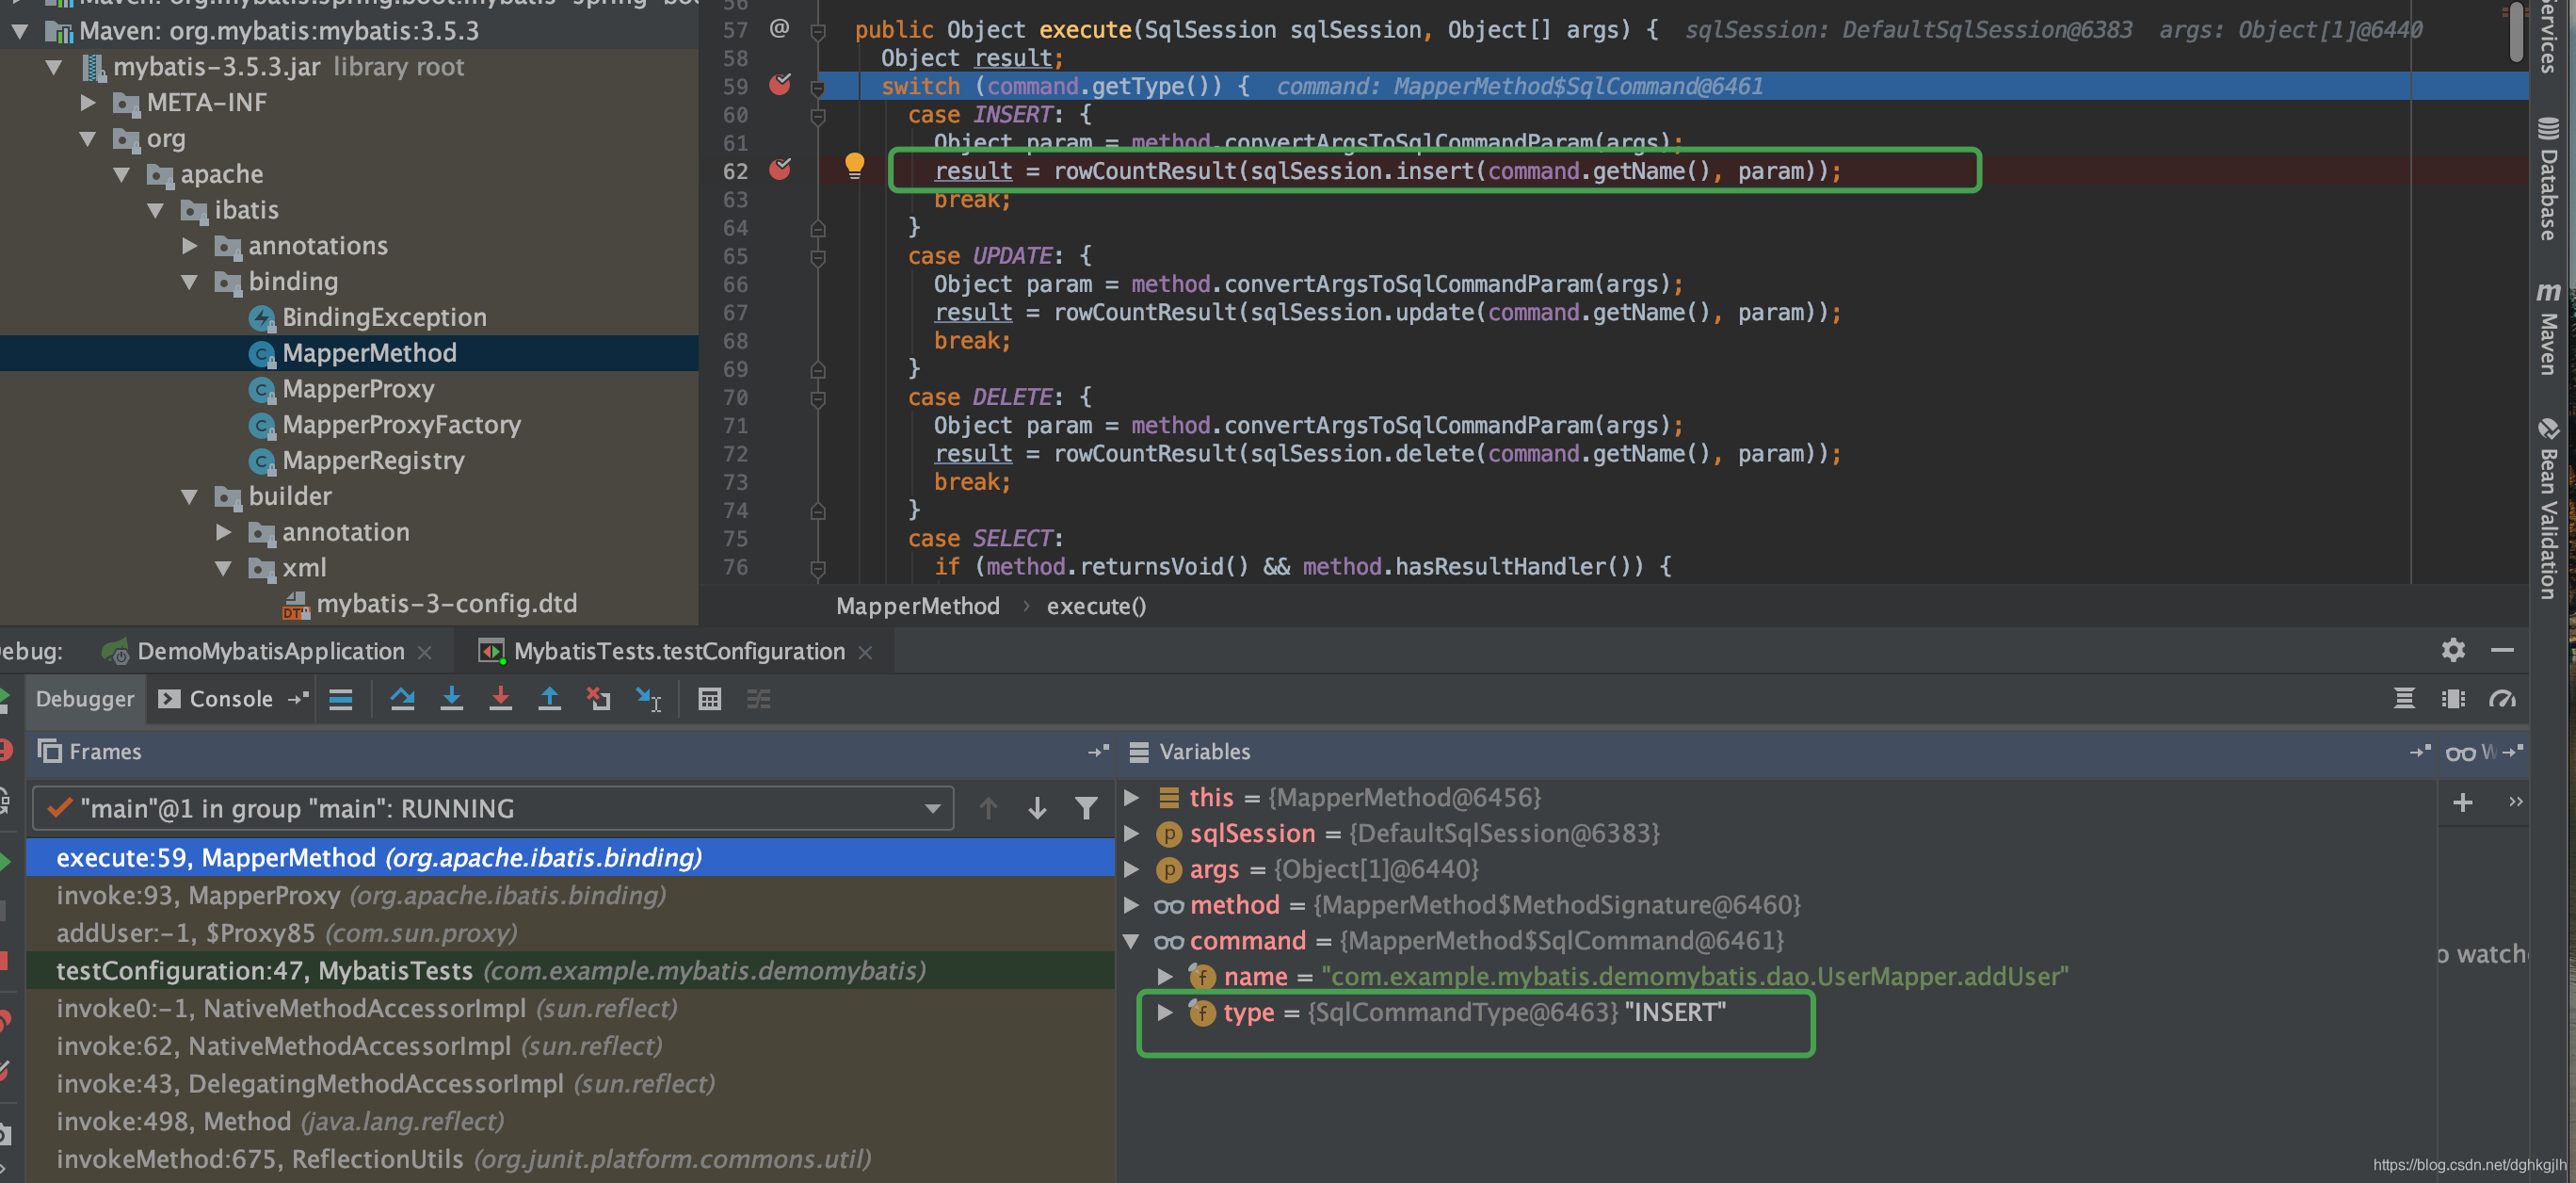
Task: Click the execute() breadcrumb
Action: pyautogui.click(x=1096, y=606)
